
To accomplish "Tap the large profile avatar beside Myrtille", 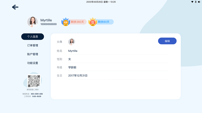I will tap(33, 22).
